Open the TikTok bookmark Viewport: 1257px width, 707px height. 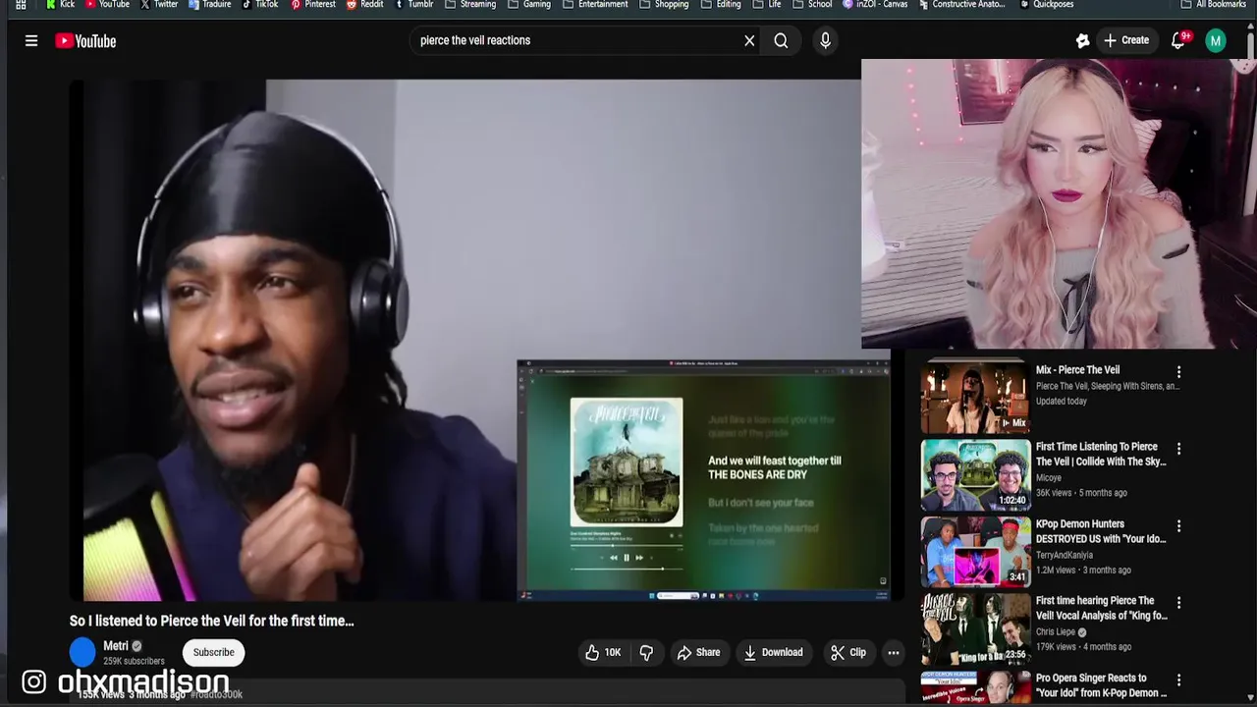click(x=260, y=5)
